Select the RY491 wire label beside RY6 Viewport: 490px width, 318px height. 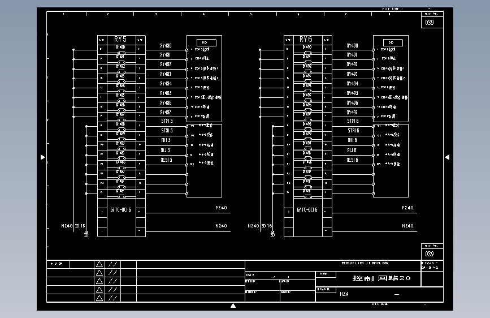pyautogui.click(x=352, y=55)
